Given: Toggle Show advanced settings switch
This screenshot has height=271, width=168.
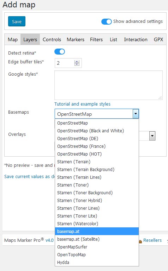Looking at the screenshot, I should click(106, 21).
